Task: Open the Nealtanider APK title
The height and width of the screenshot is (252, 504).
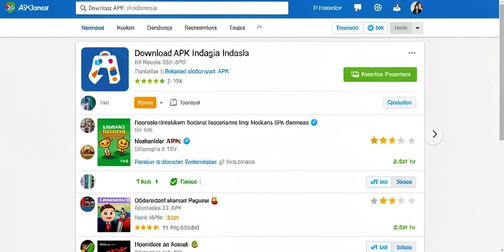Action: 158,141
